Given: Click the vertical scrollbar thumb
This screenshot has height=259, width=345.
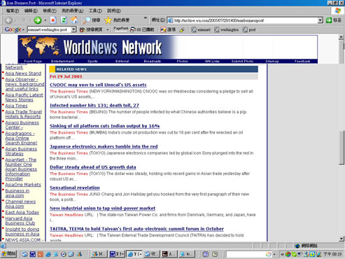Looking at the screenshot, I should coord(342,147).
